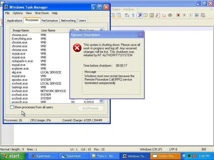The height and width of the screenshot is (160, 214).
Task: Open Task Manager View menu
Action: [29, 13]
